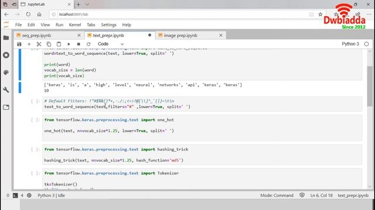Save the notebook with the floppy disk icon
Screen dimensions: 375x210
pyautogui.click(x=19, y=44)
